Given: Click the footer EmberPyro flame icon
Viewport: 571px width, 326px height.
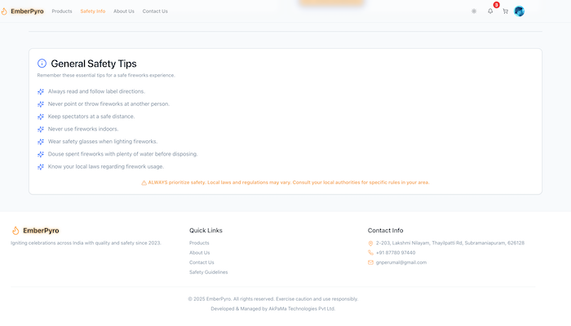Looking at the screenshot, I should click(x=15, y=231).
